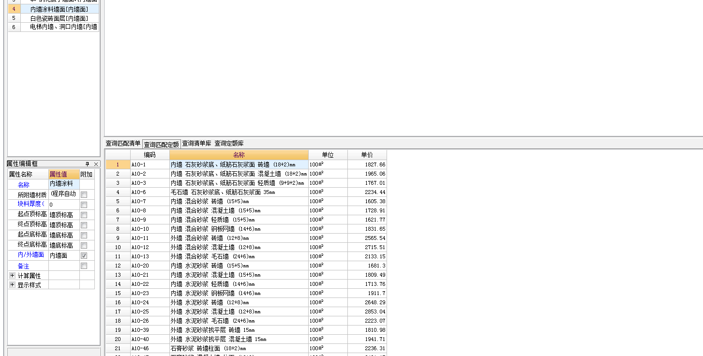The image size is (703, 356).
Task: Click code cell A10-23
Action: tap(150, 293)
